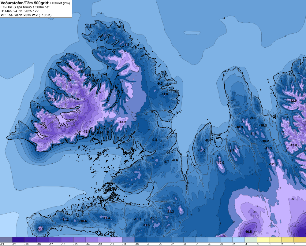Click the -7.7 temperature label on map
306x246 pixels.
point(164,74)
